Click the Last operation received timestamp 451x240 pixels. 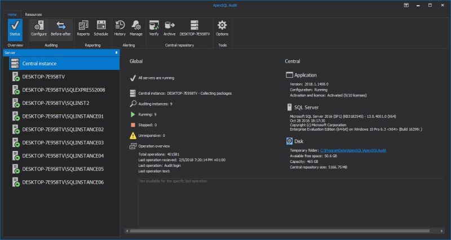202,160
